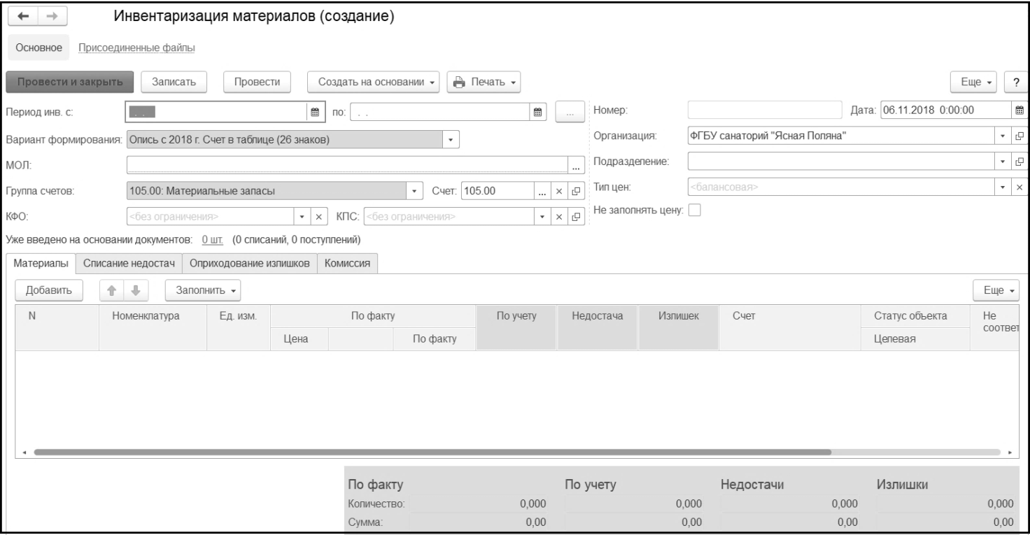
Task: Open the Печать dropdown menu
Action: pyautogui.click(x=484, y=82)
